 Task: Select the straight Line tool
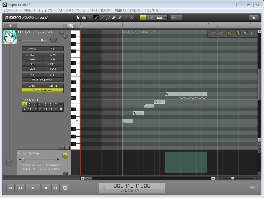point(102,18)
